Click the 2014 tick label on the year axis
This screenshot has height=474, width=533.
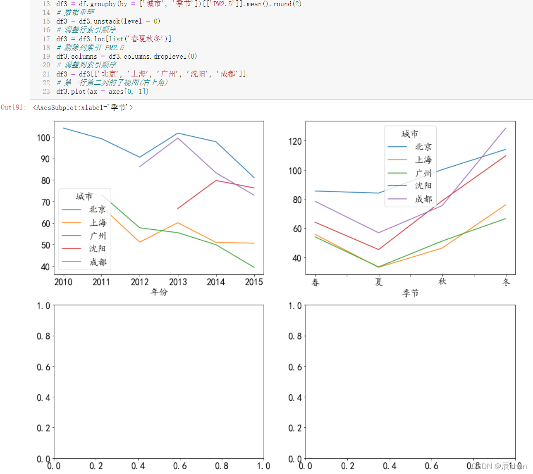216,282
